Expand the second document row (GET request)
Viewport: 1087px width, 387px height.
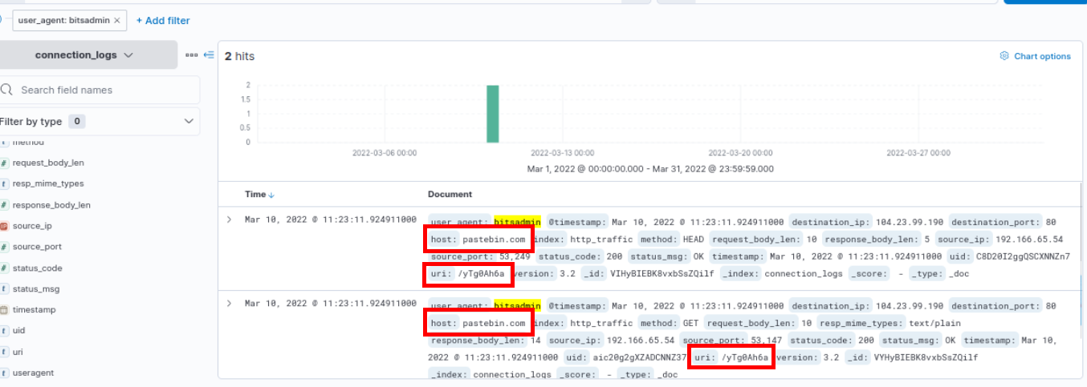[230, 303]
